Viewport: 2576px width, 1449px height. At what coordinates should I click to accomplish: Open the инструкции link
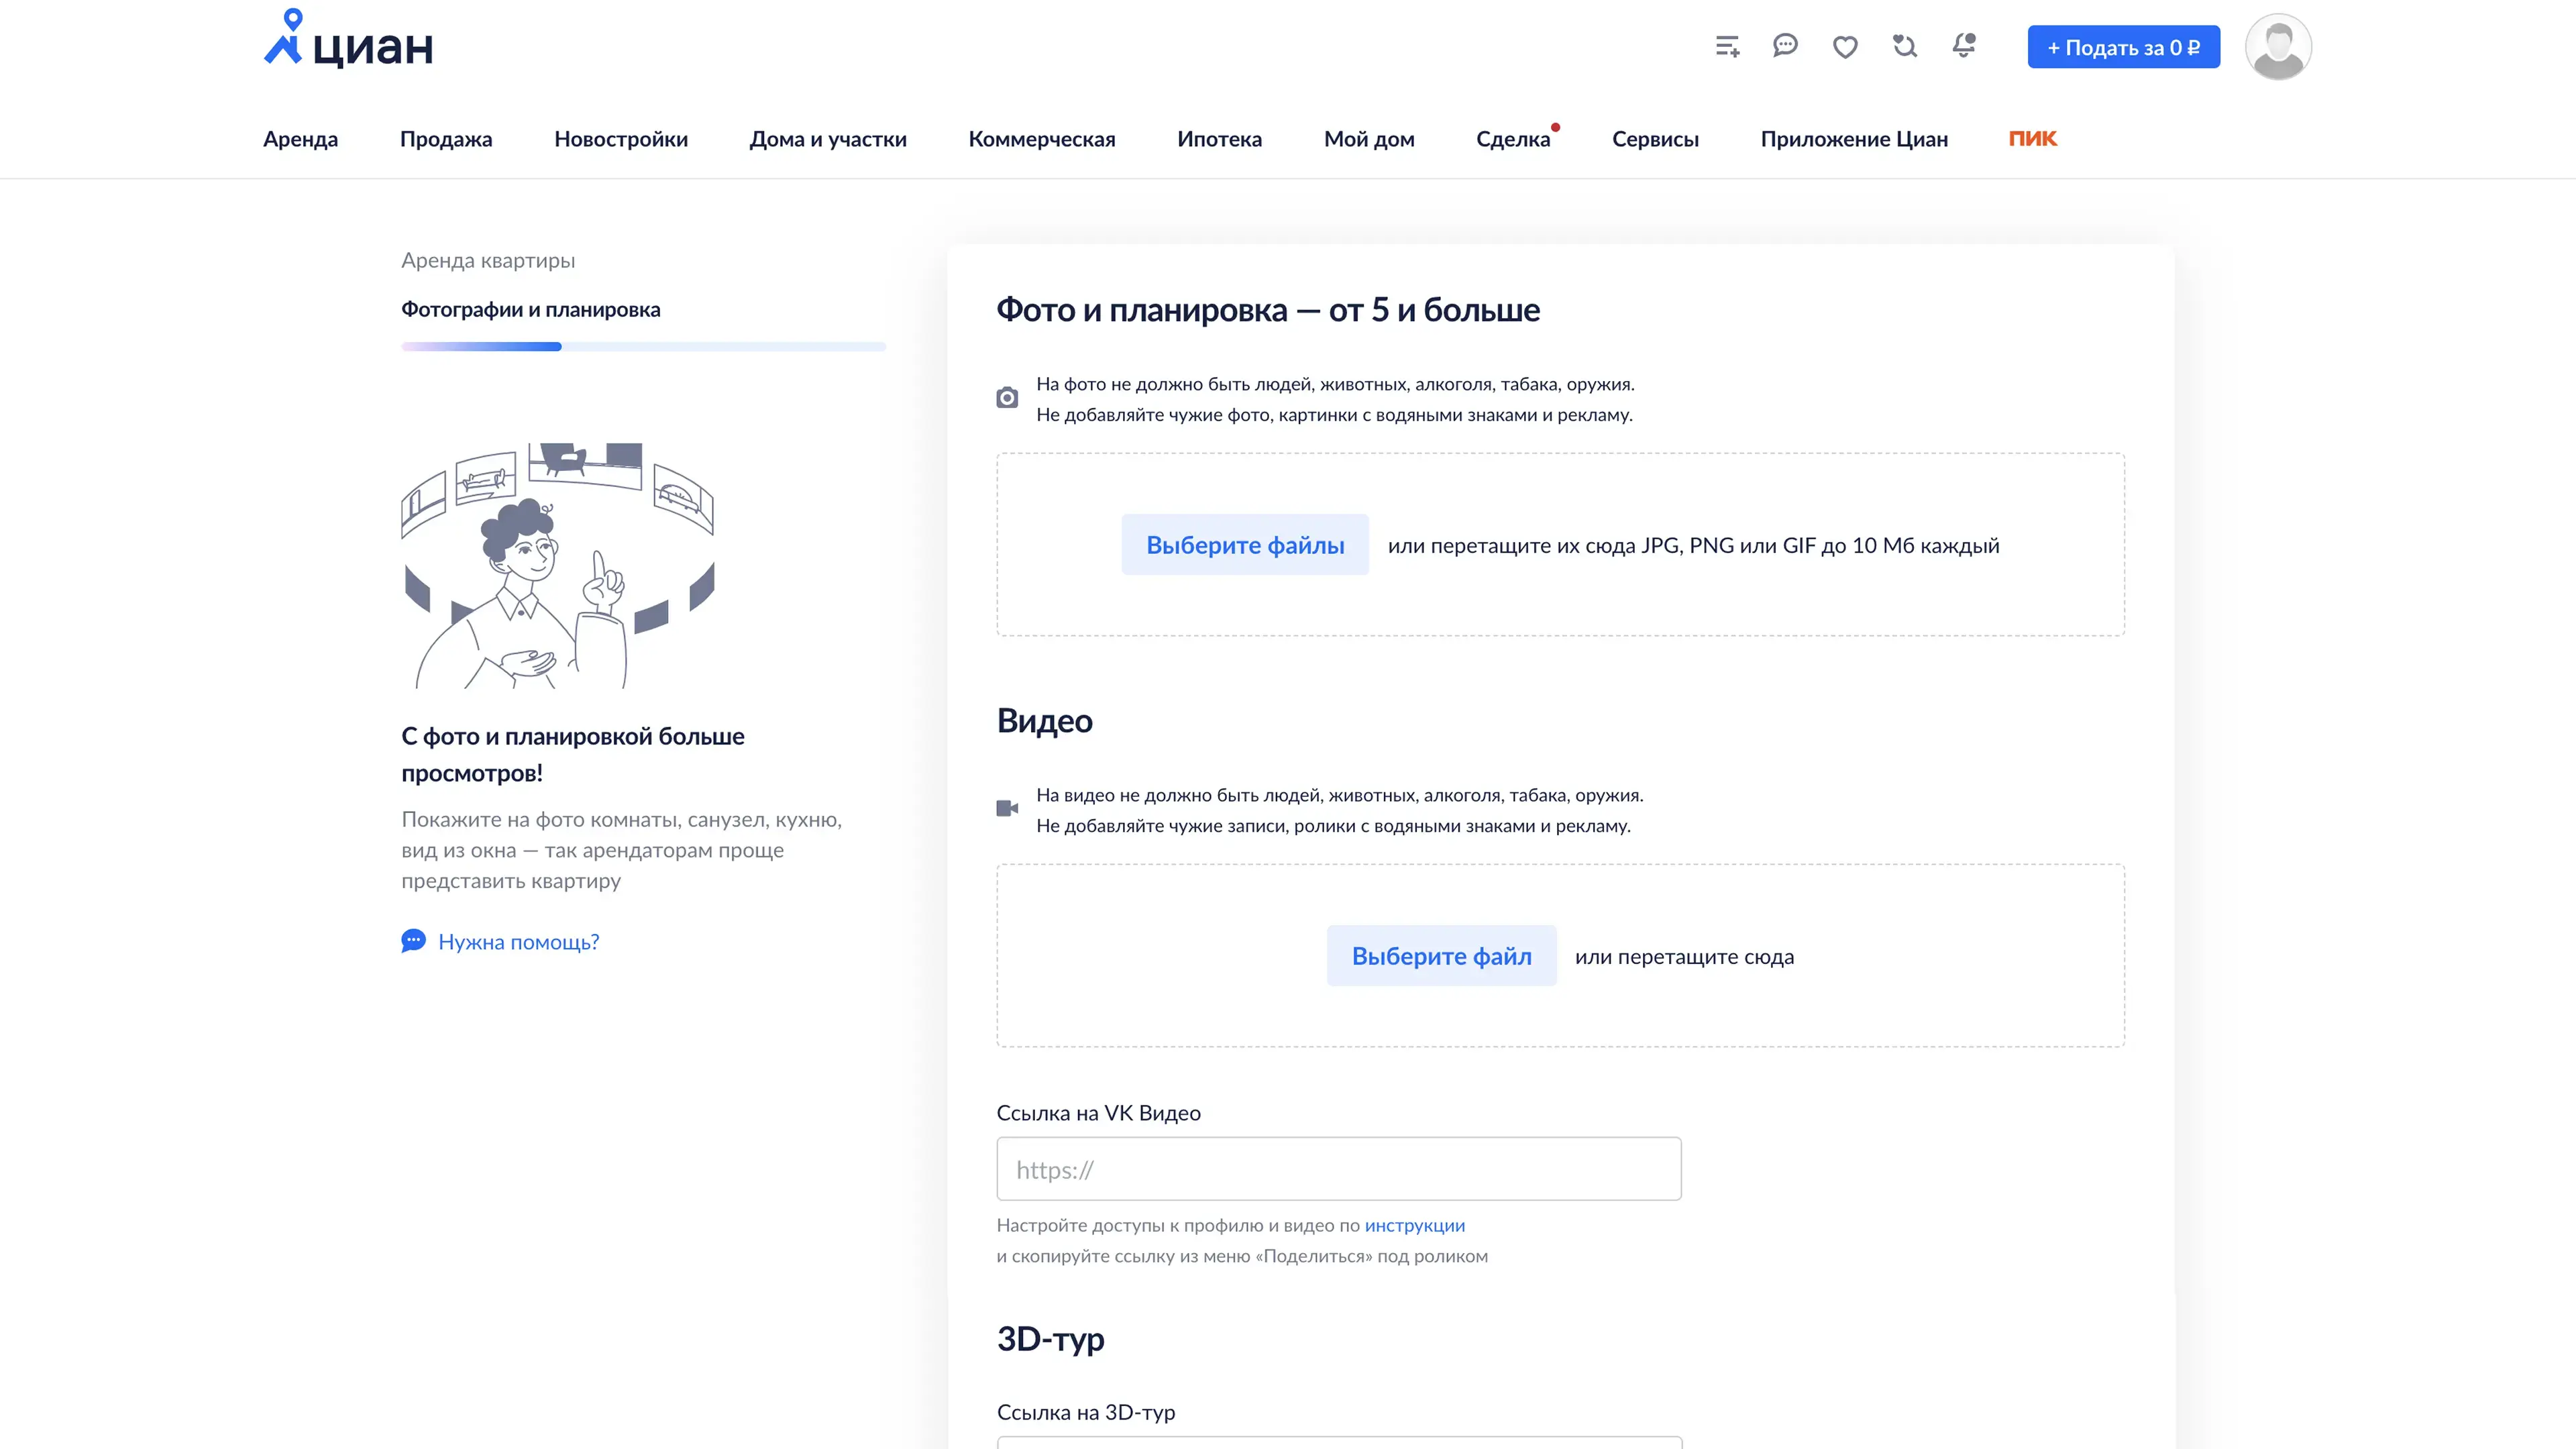(1414, 1225)
